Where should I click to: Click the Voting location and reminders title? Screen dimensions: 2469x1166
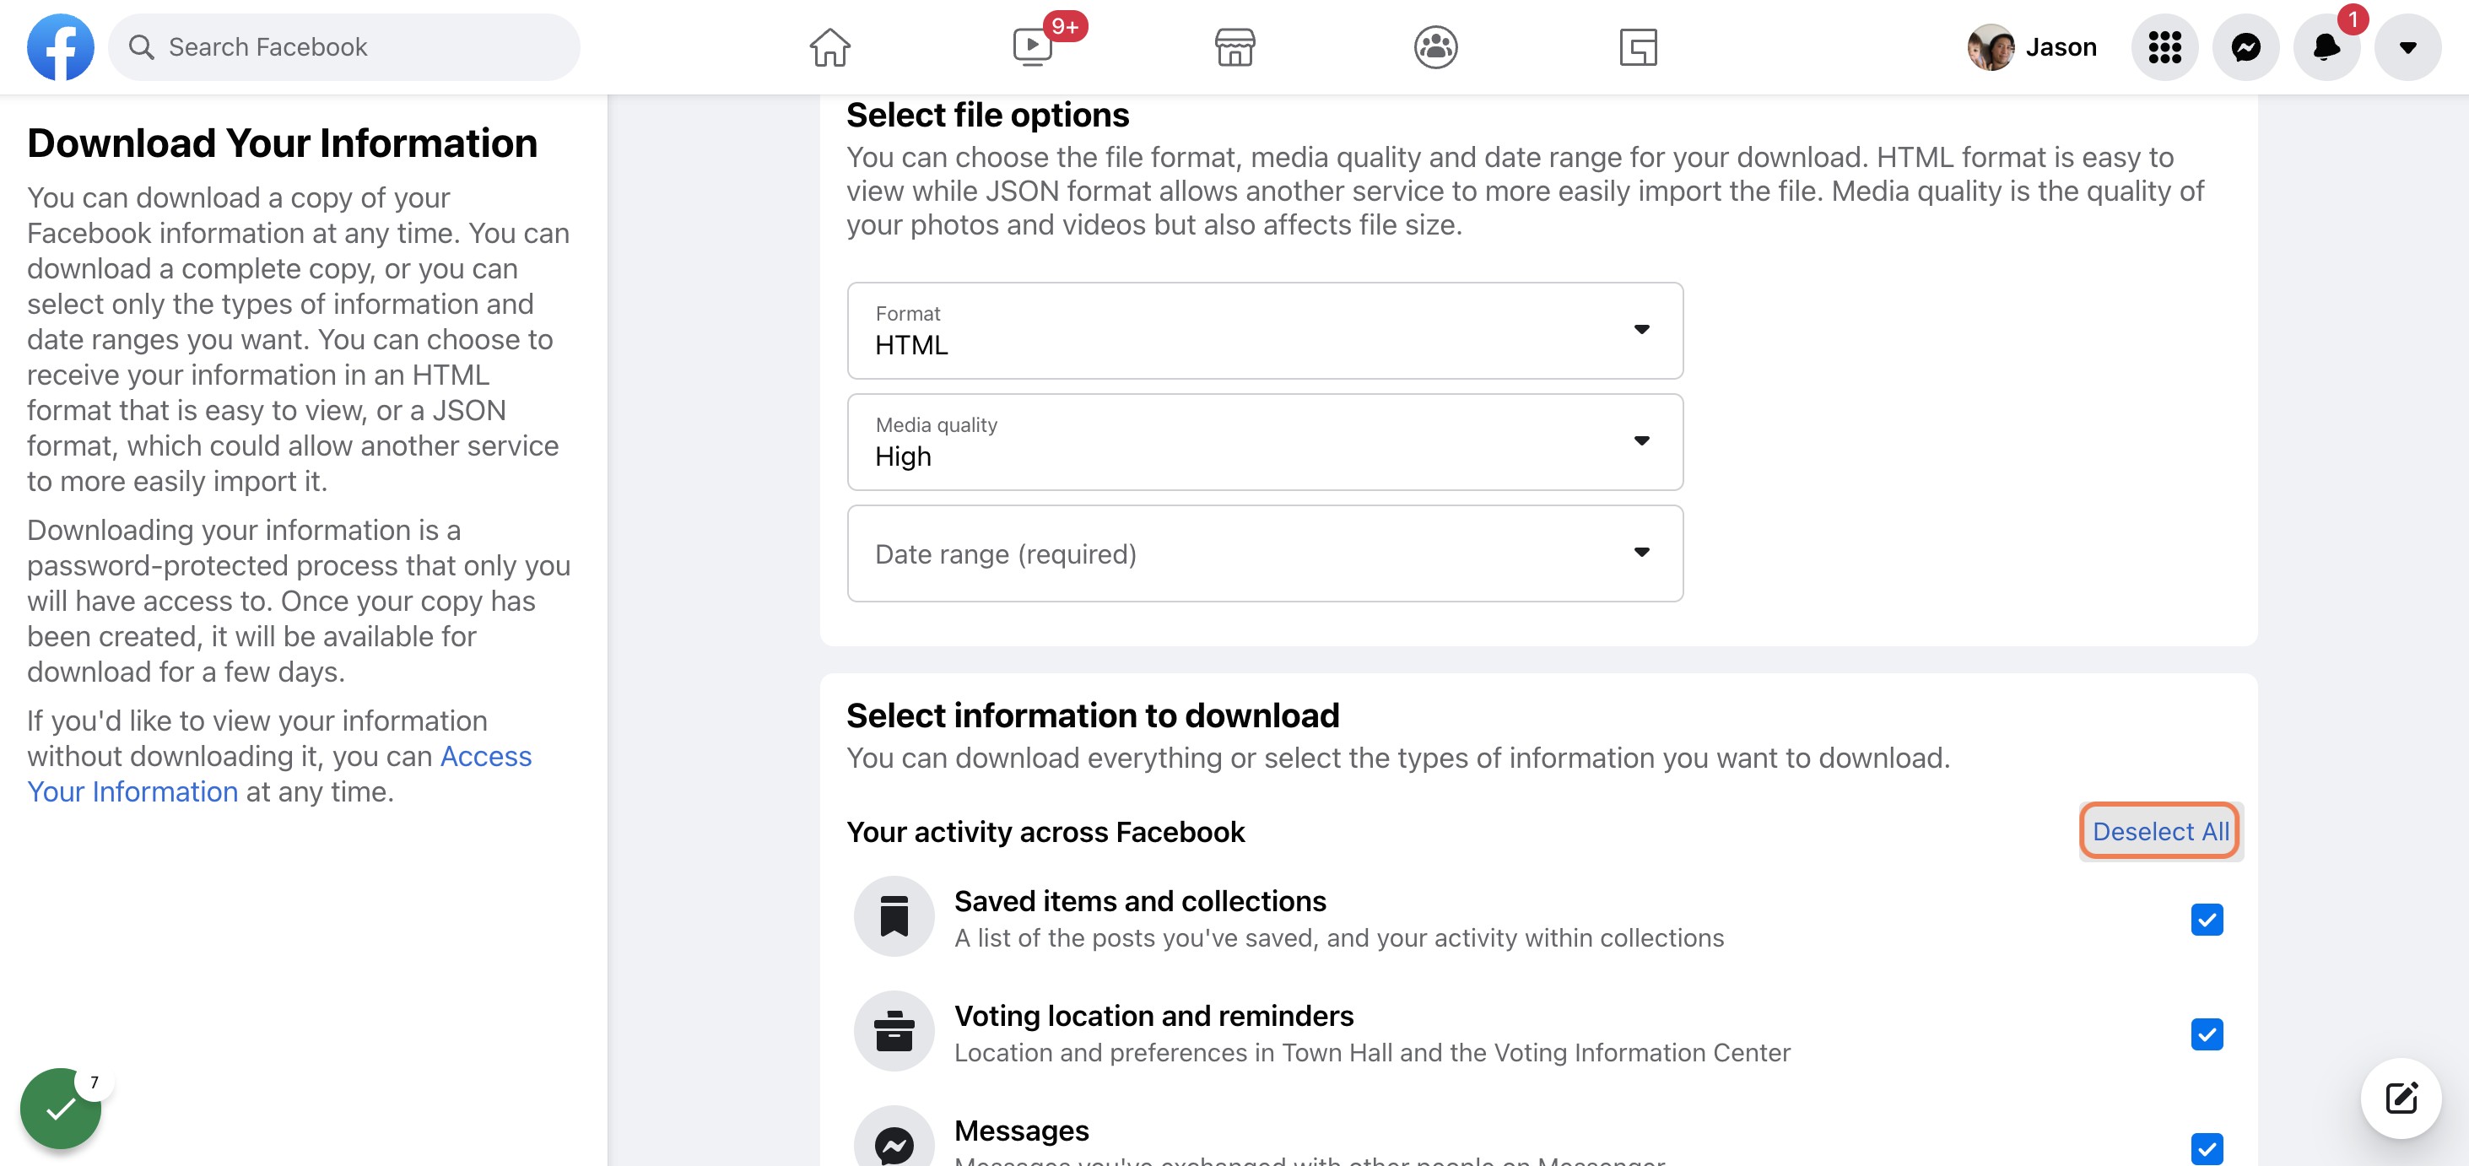[1154, 1016]
